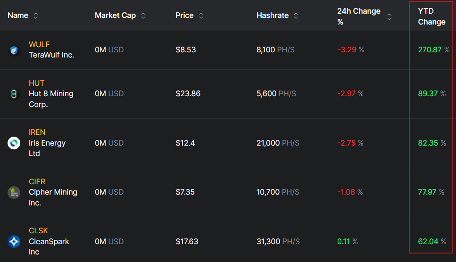
Task: Sort by Market Cap column arrows
Action: (143, 16)
